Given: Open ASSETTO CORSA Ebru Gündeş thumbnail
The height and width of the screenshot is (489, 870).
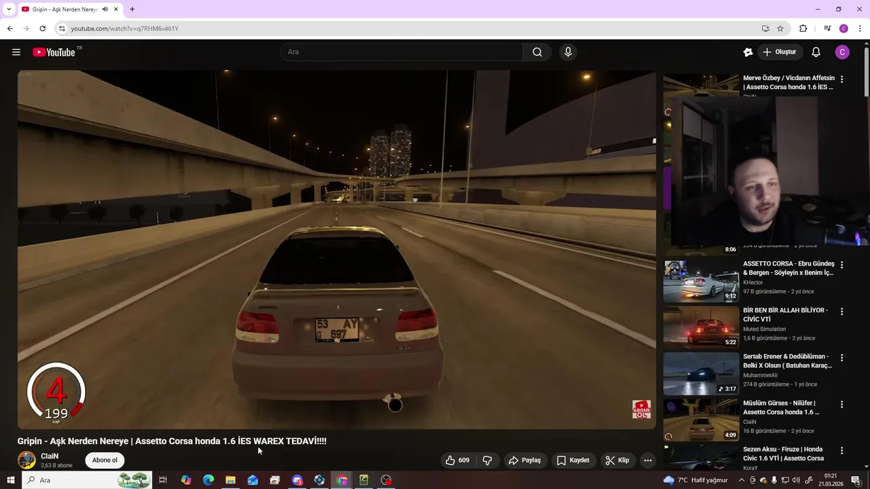Looking at the screenshot, I should point(701,280).
